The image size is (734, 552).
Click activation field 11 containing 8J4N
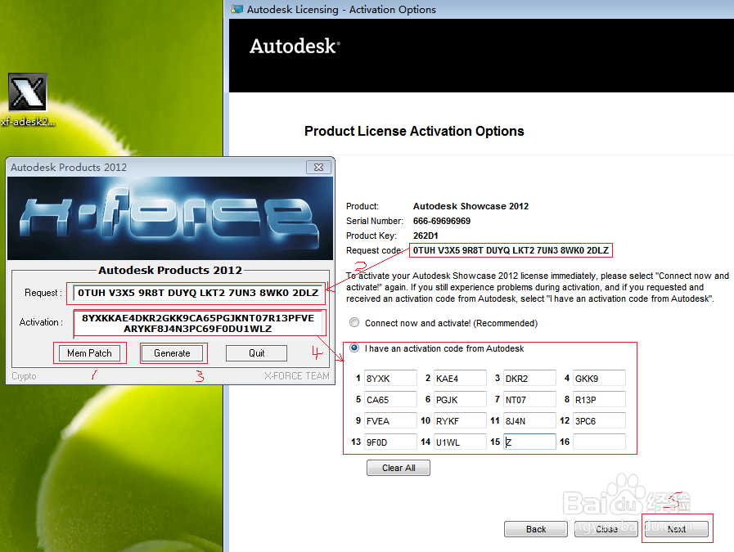tap(529, 420)
